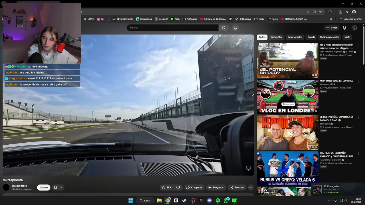This screenshot has width=365, height=205.
Task: Open Epic Games Launcher from the taskbar
Action: (x=201, y=200)
